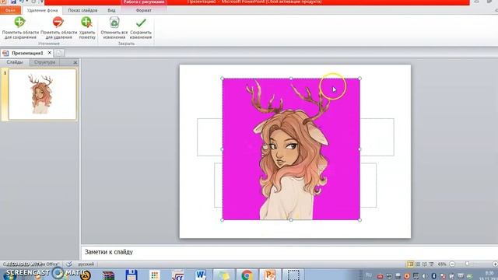Click the top-left marquee handle of picture
This screenshot has height=280, width=498.
(222, 79)
